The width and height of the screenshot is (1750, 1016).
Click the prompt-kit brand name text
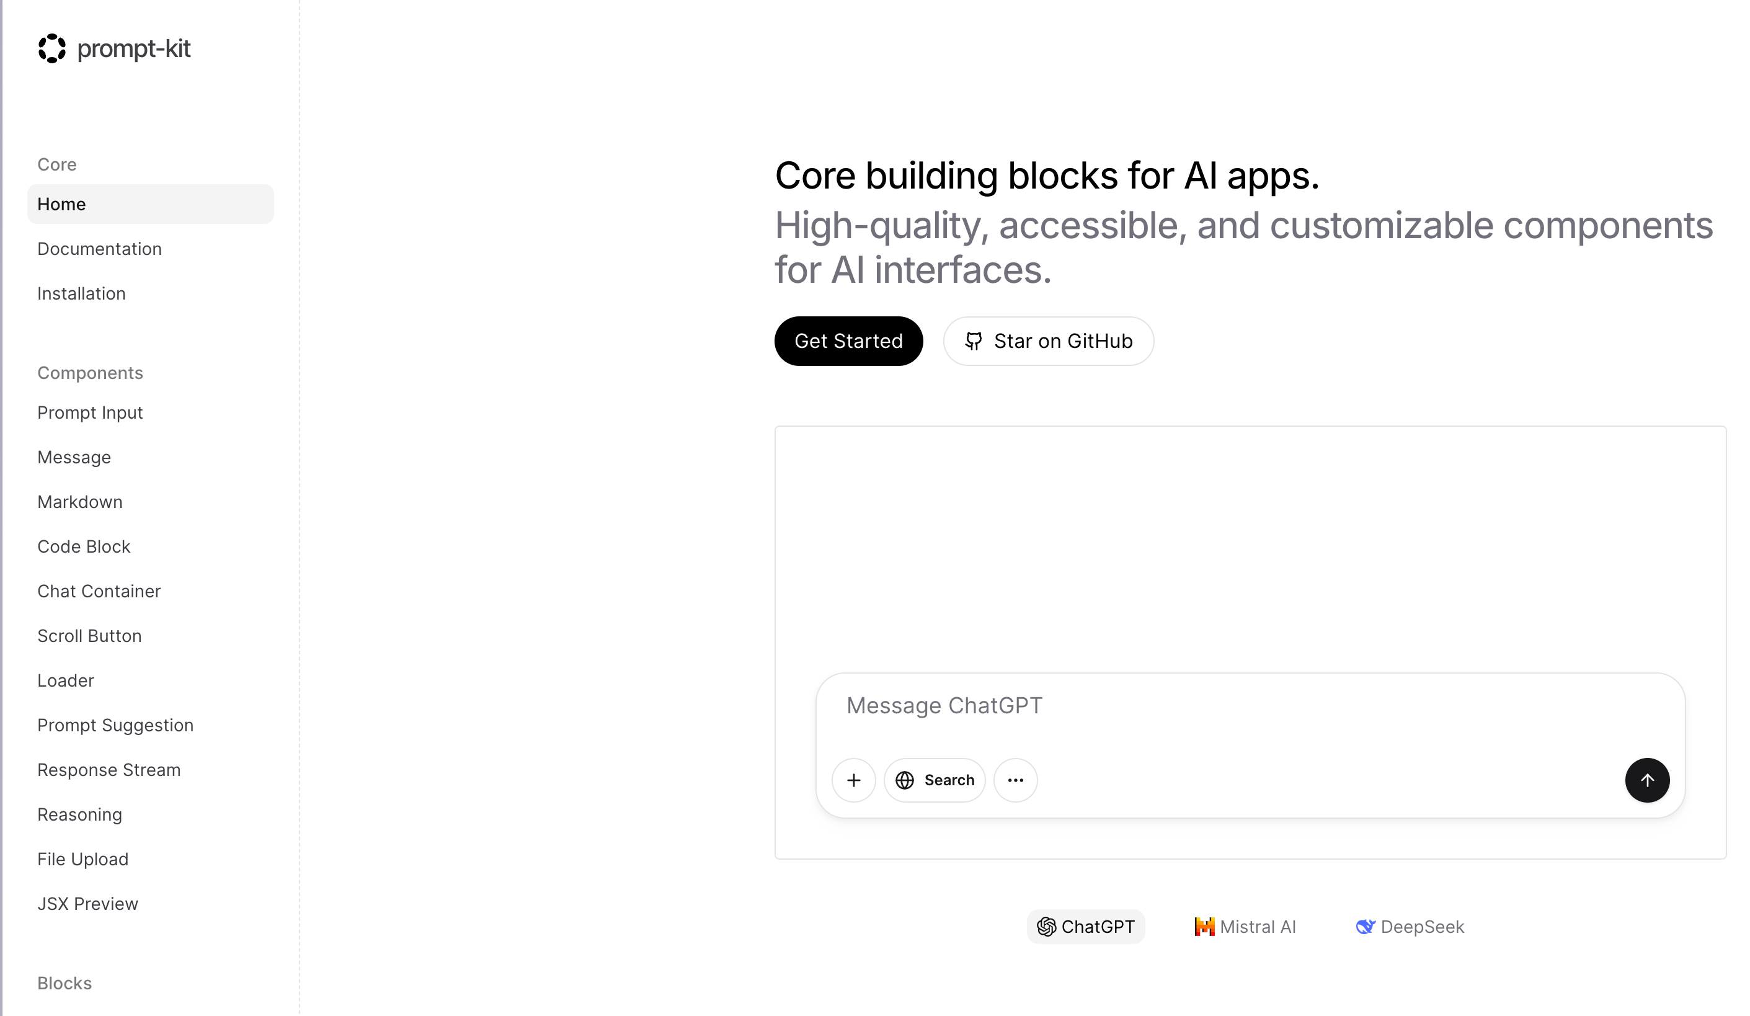[x=133, y=48]
